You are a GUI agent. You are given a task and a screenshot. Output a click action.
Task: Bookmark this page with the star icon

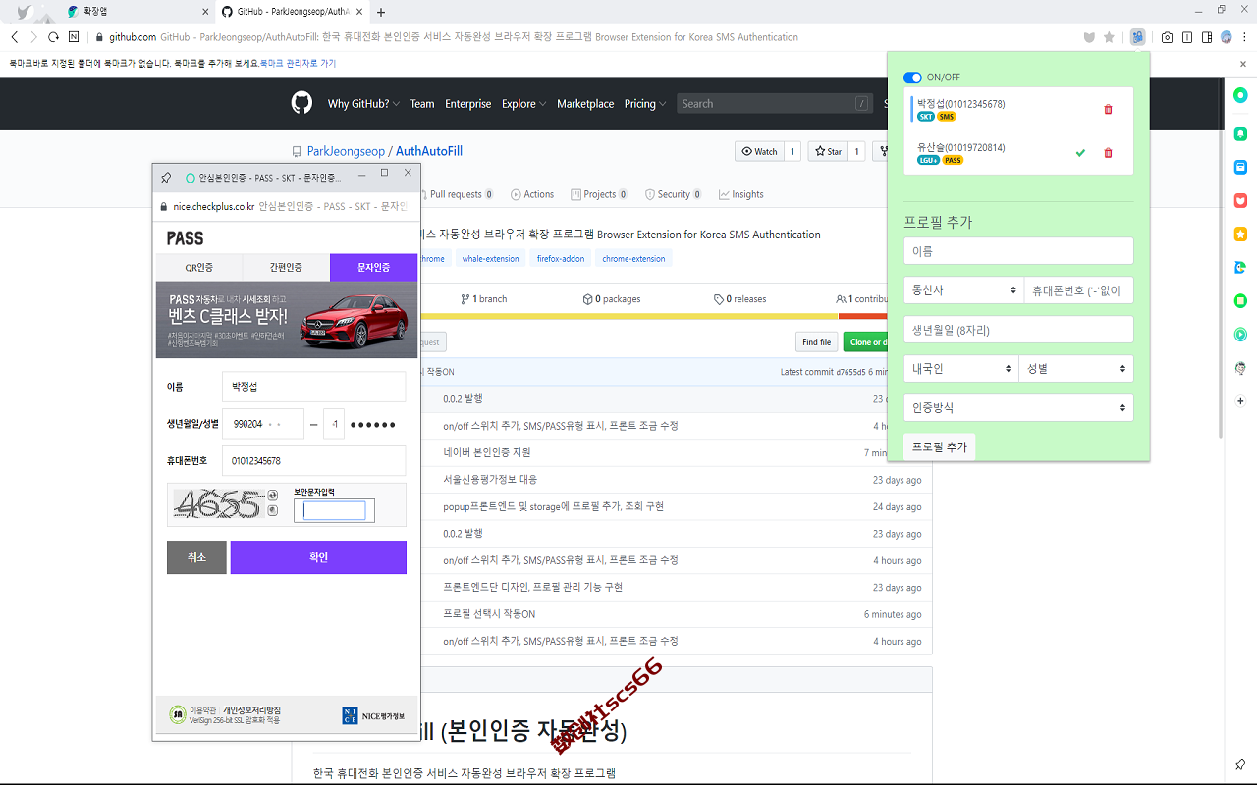pyautogui.click(x=1109, y=37)
